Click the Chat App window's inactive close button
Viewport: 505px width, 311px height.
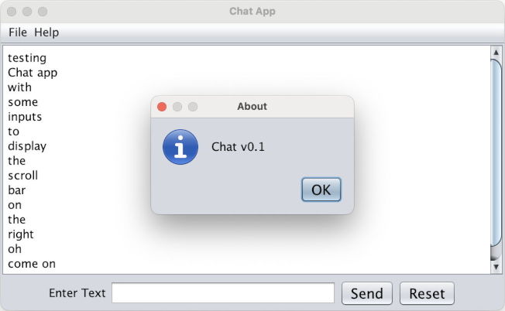(x=12, y=12)
